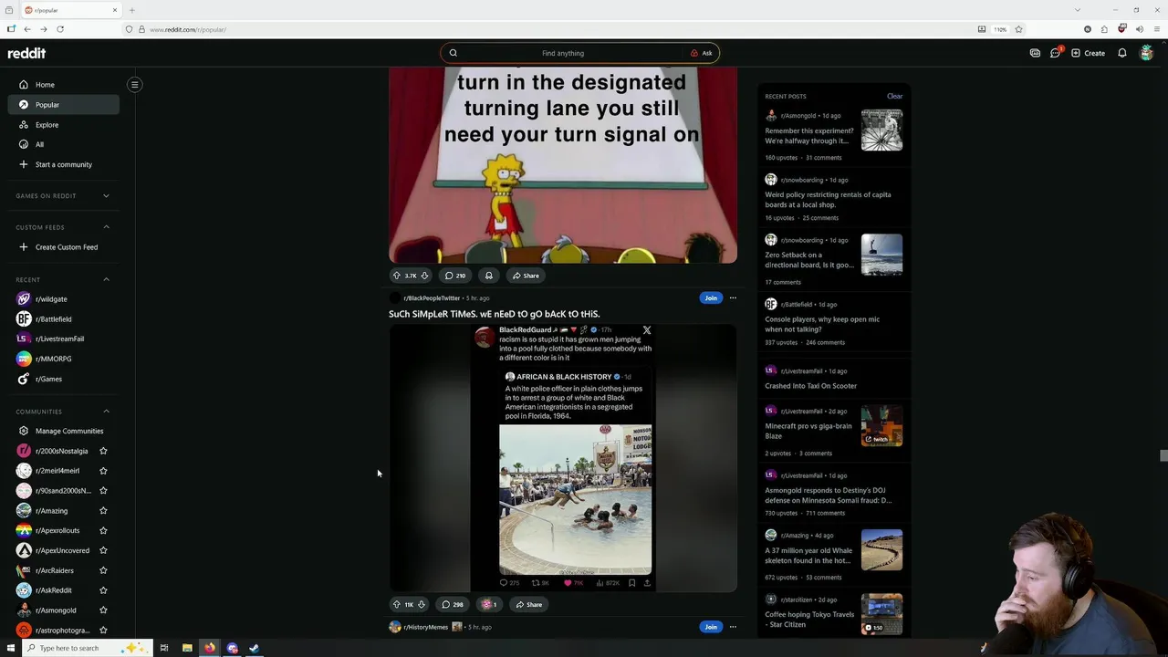Focus the Find anything search field
Viewport: 1168px width, 657px height.
click(x=563, y=53)
